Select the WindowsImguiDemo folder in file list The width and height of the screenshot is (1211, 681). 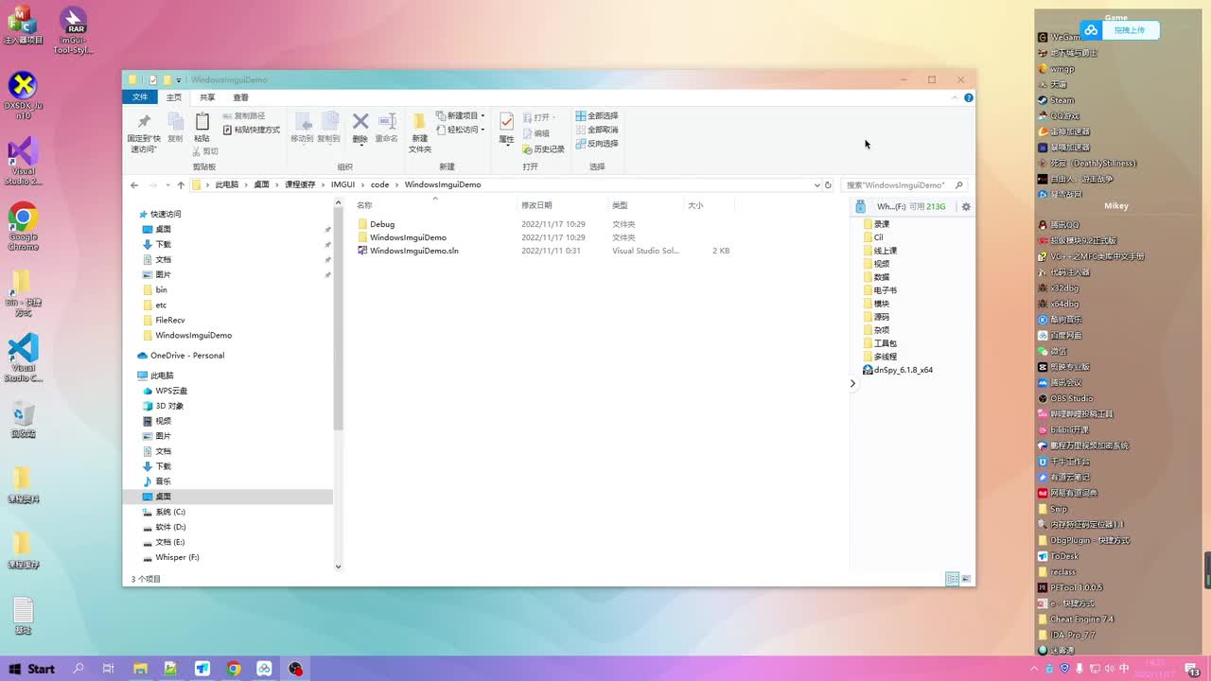point(408,237)
